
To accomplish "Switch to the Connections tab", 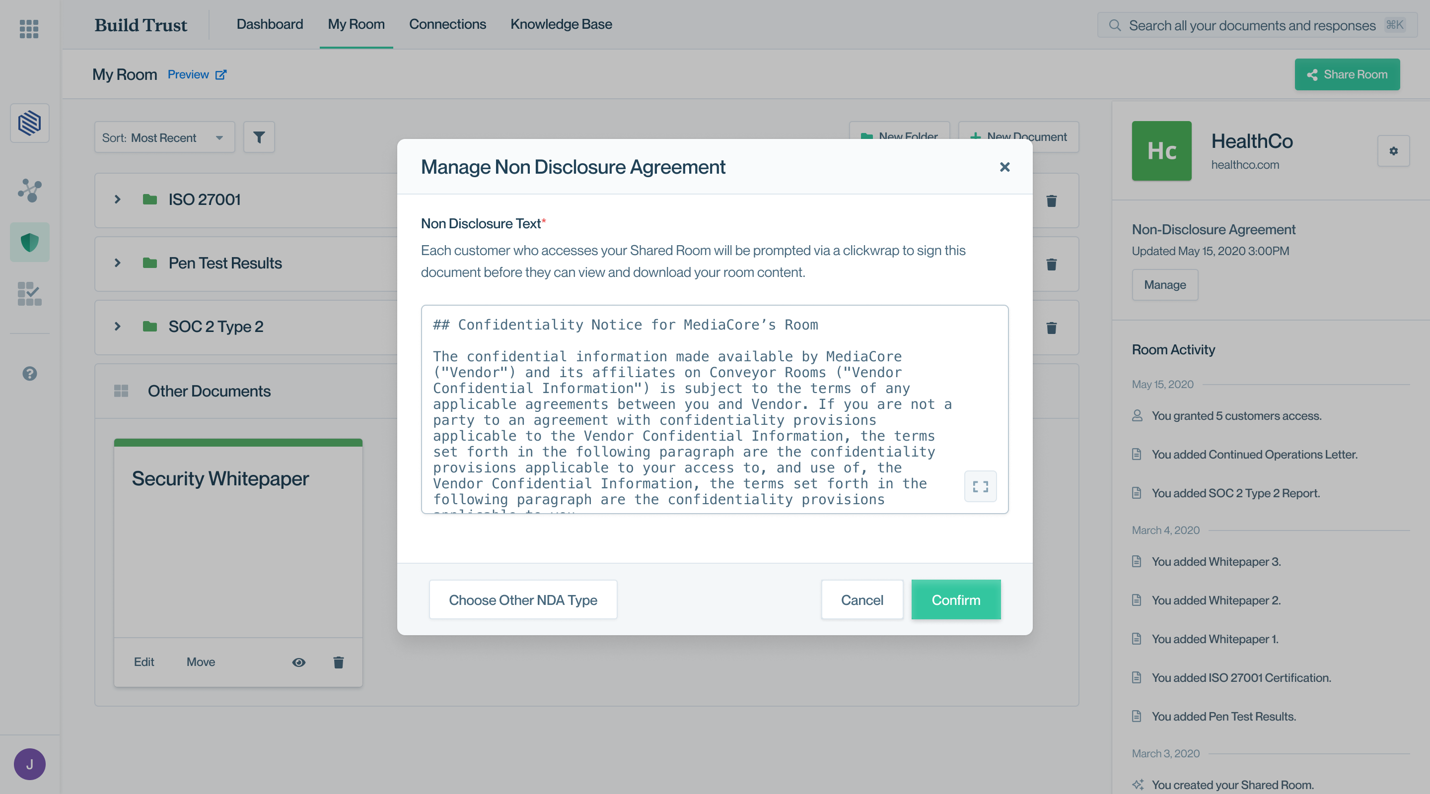I will tap(447, 24).
